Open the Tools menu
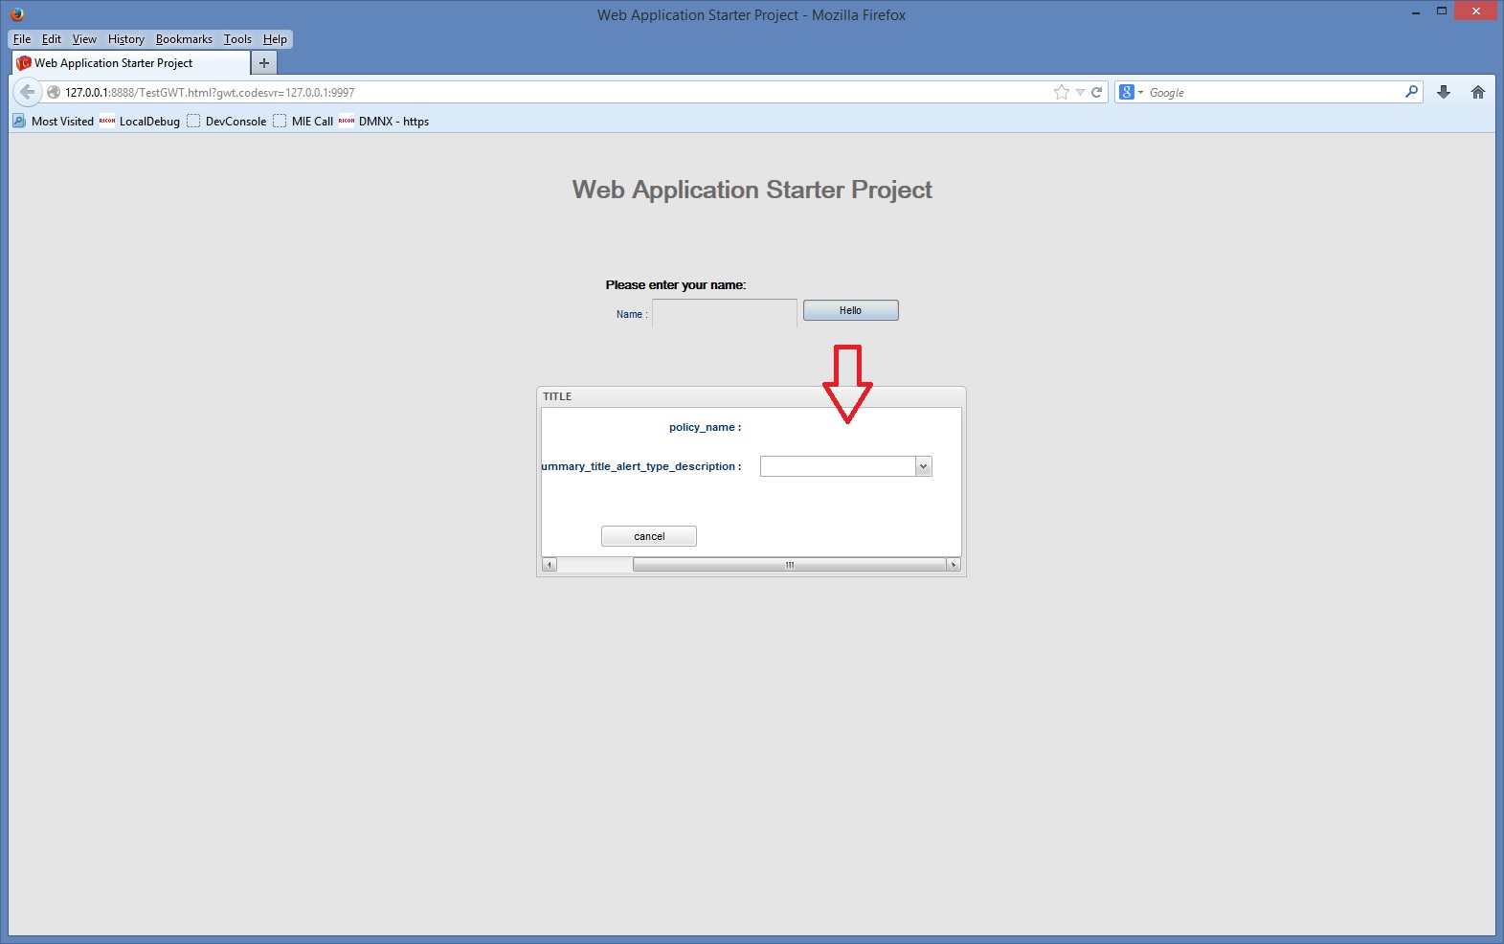 pyautogui.click(x=237, y=39)
